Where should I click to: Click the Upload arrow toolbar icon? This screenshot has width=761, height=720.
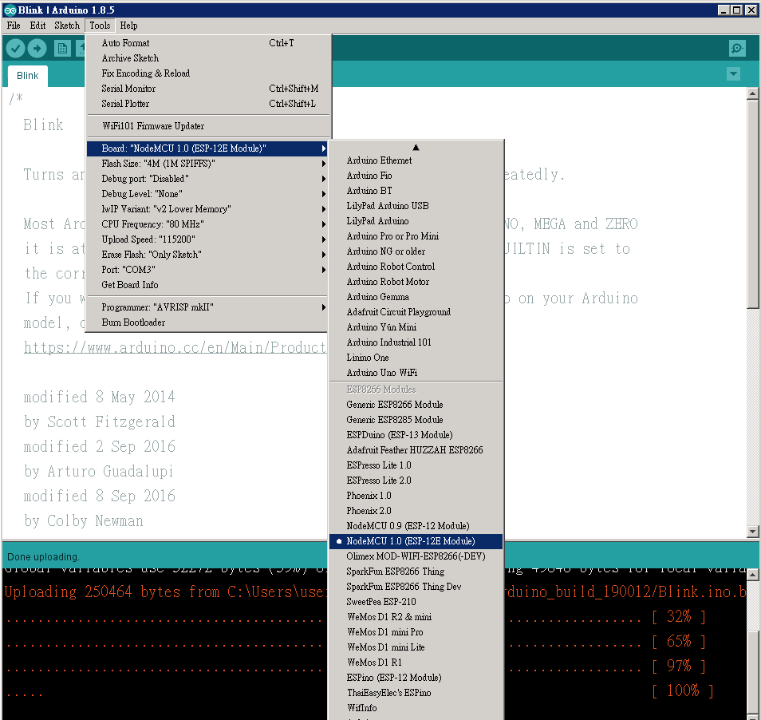(x=37, y=48)
